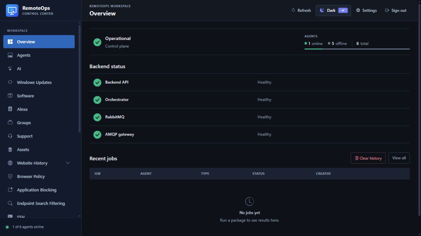Click the clock icon above No jobs yet
The width and height of the screenshot is (421, 236).
[250, 201]
